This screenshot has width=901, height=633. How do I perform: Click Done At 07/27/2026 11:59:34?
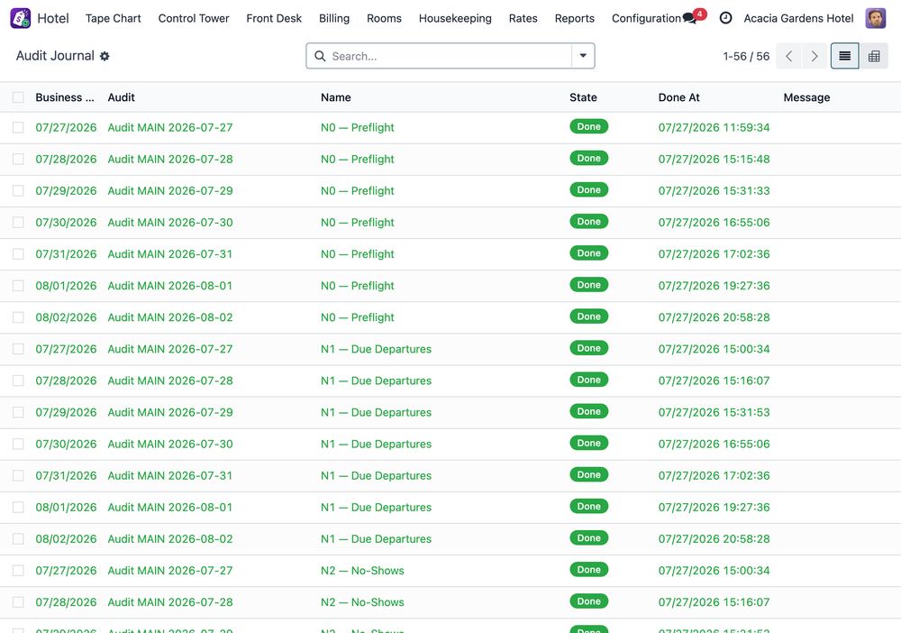click(x=714, y=128)
